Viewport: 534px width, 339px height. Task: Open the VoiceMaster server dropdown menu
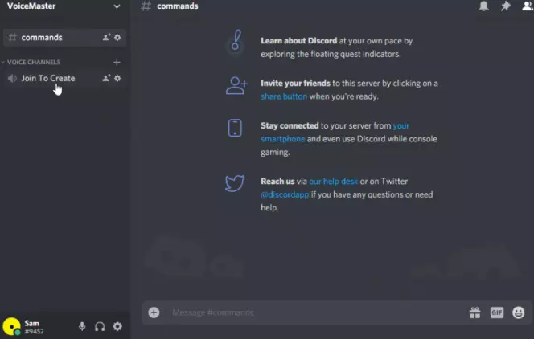click(117, 6)
